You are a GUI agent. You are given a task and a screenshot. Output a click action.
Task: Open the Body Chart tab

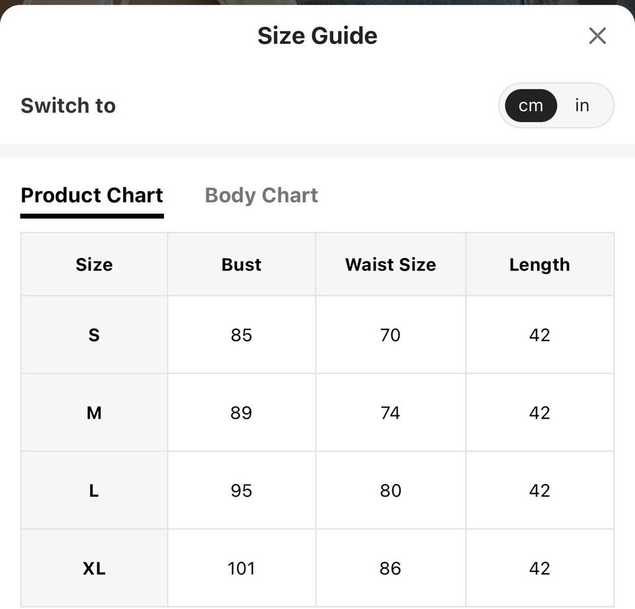261,196
